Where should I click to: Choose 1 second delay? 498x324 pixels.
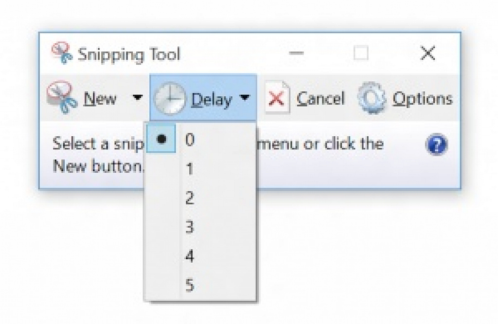201,168
